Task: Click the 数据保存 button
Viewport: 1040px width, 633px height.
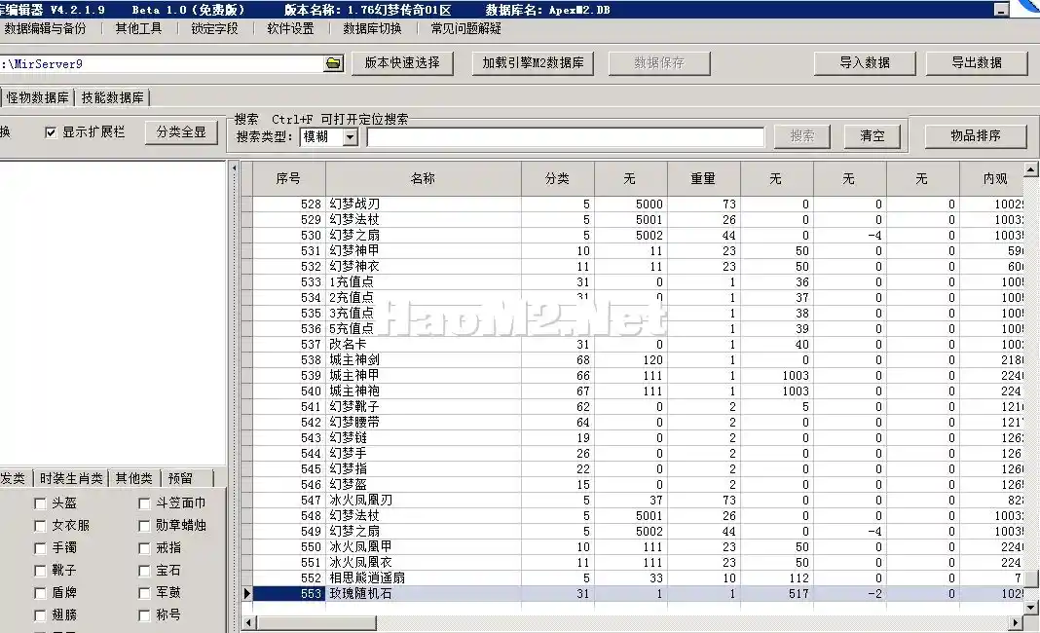Action: point(658,63)
